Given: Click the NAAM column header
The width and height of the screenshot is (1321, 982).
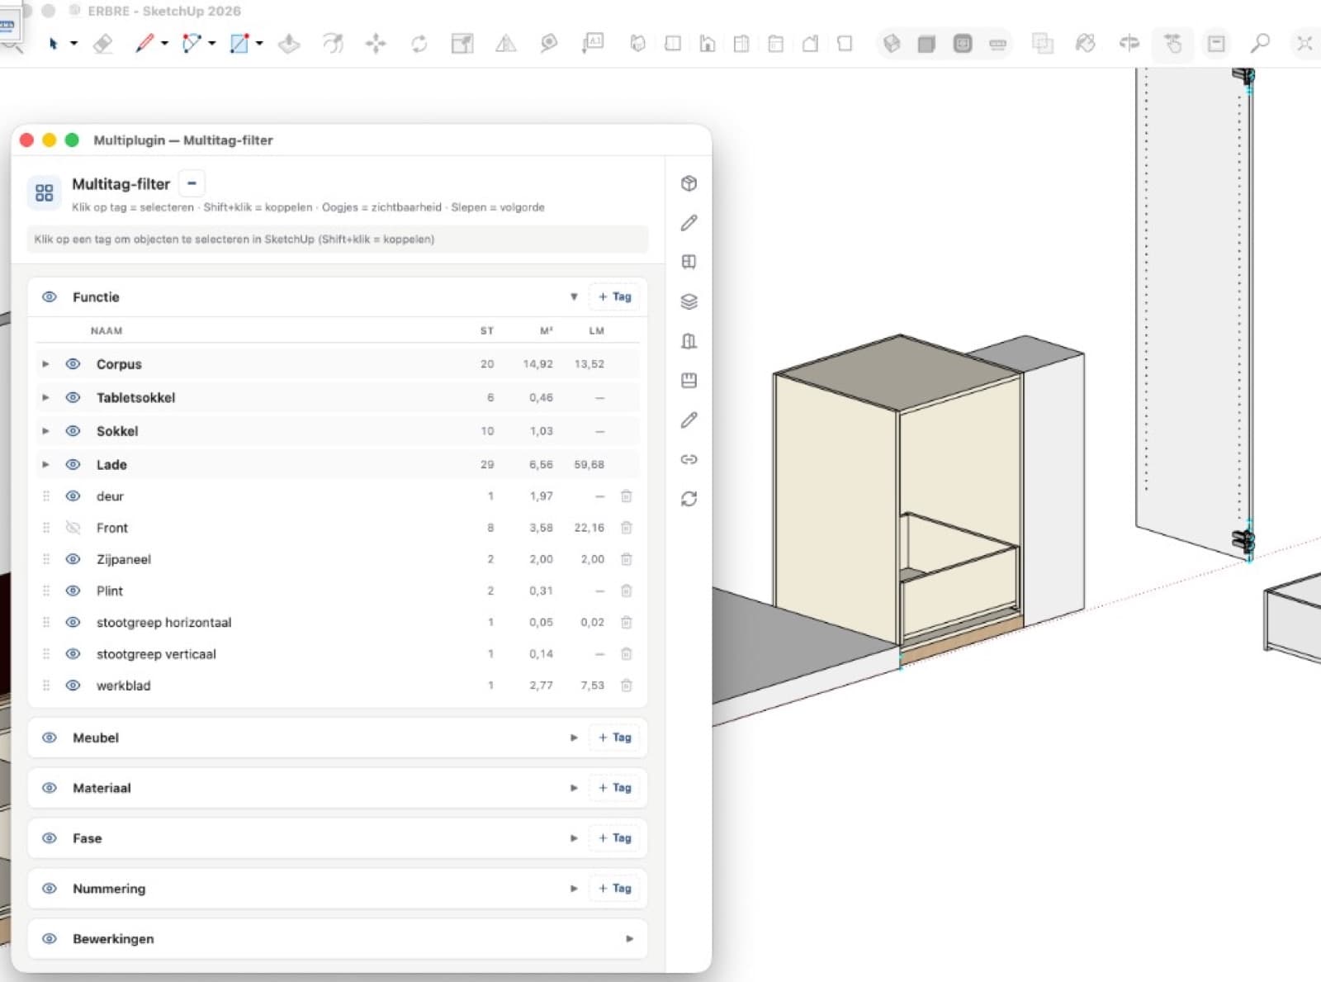Looking at the screenshot, I should (107, 331).
